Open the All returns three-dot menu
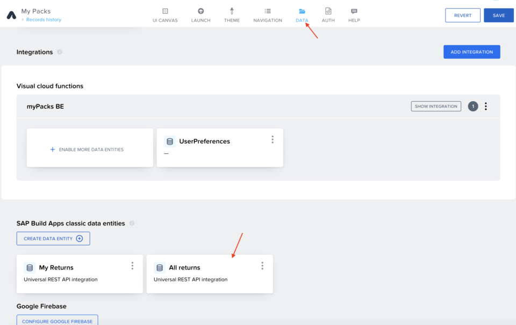 tap(262, 266)
